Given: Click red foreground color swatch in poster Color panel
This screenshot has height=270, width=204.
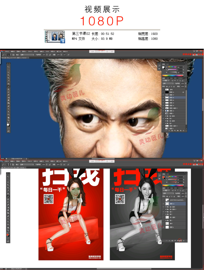Looking at the screenshot, I should click(x=163, y=177).
